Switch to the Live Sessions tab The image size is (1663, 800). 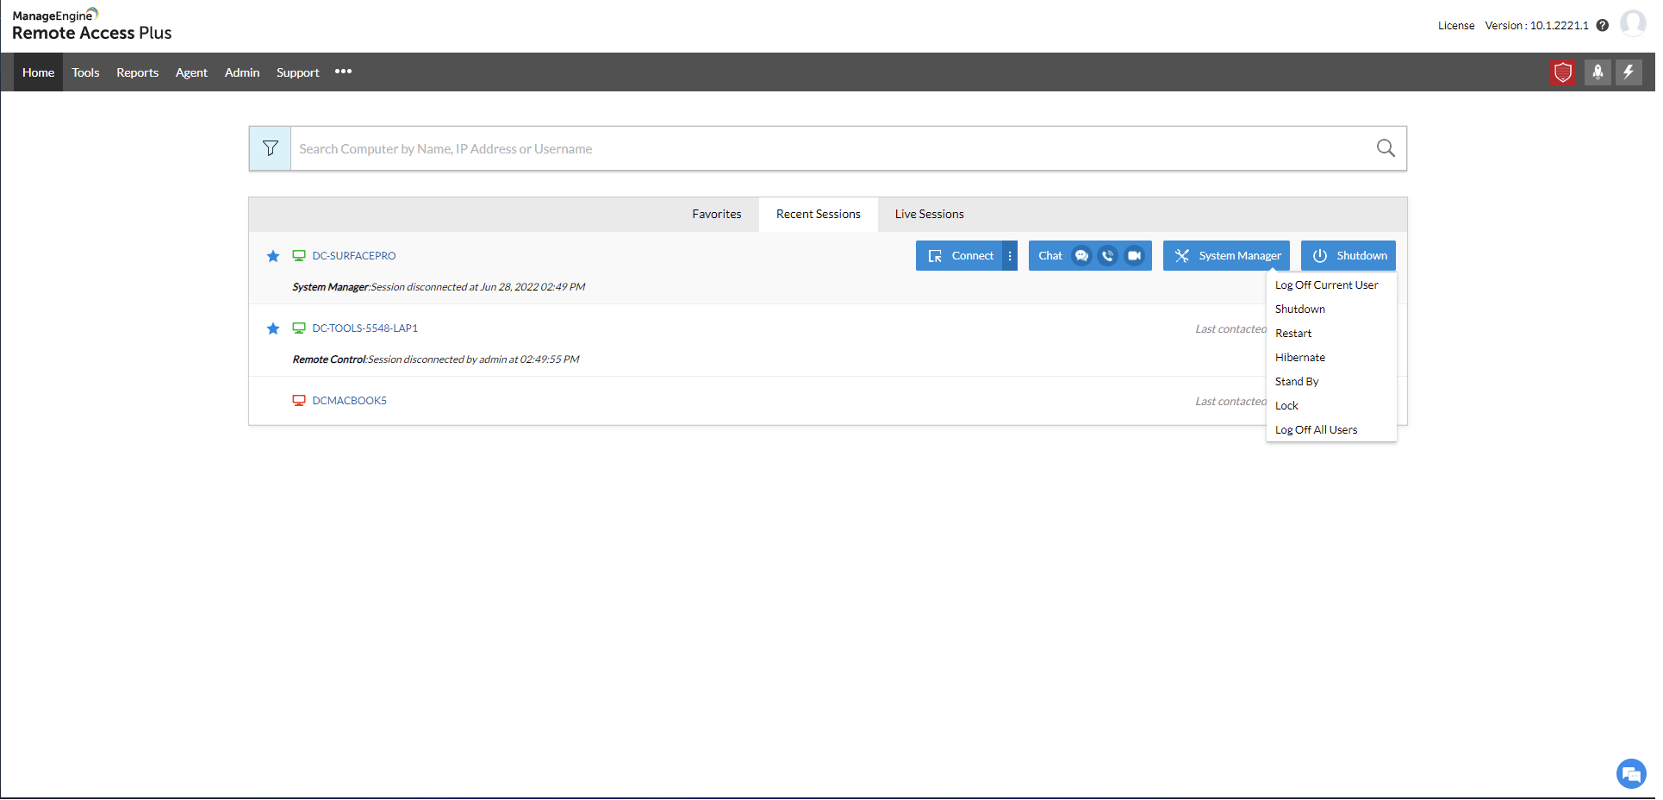pyautogui.click(x=929, y=214)
